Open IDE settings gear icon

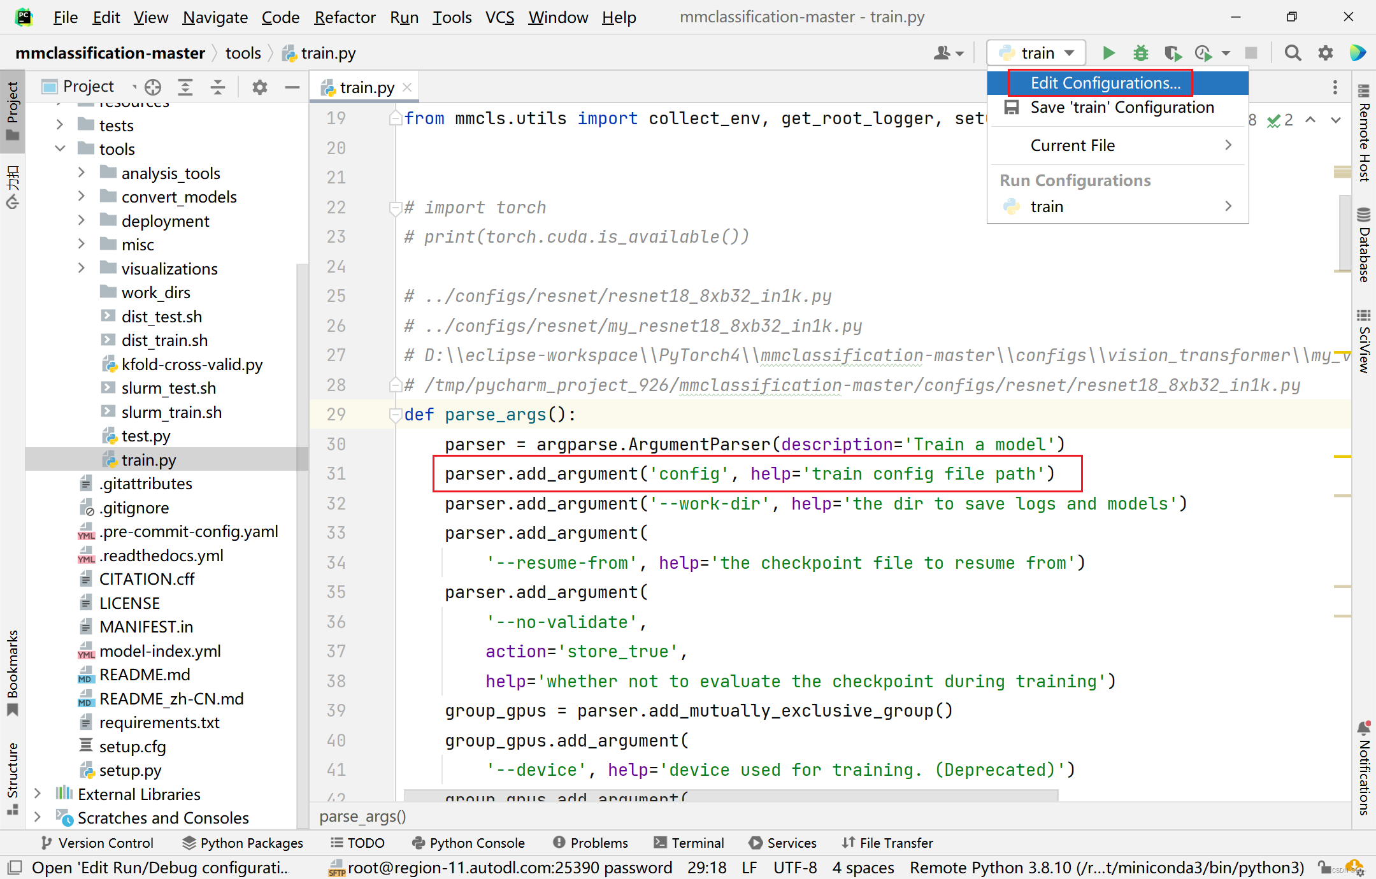coord(1325,53)
